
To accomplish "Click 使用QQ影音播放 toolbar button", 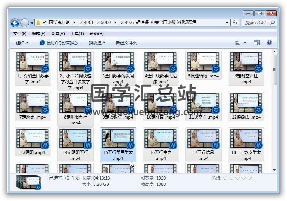I will click(x=59, y=43).
